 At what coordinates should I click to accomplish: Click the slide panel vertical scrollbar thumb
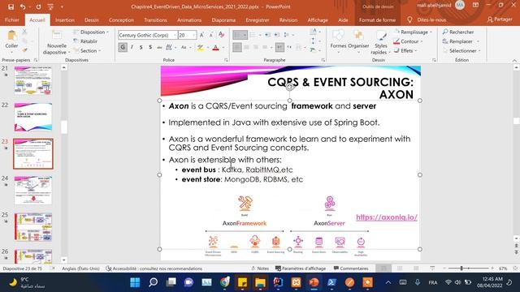(x=64, y=127)
